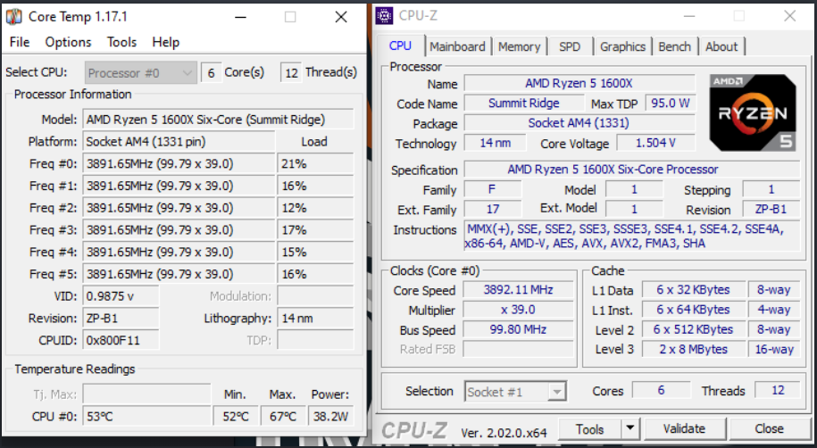
Task: Click the CPU-Z Specification field
Action: coord(632,170)
